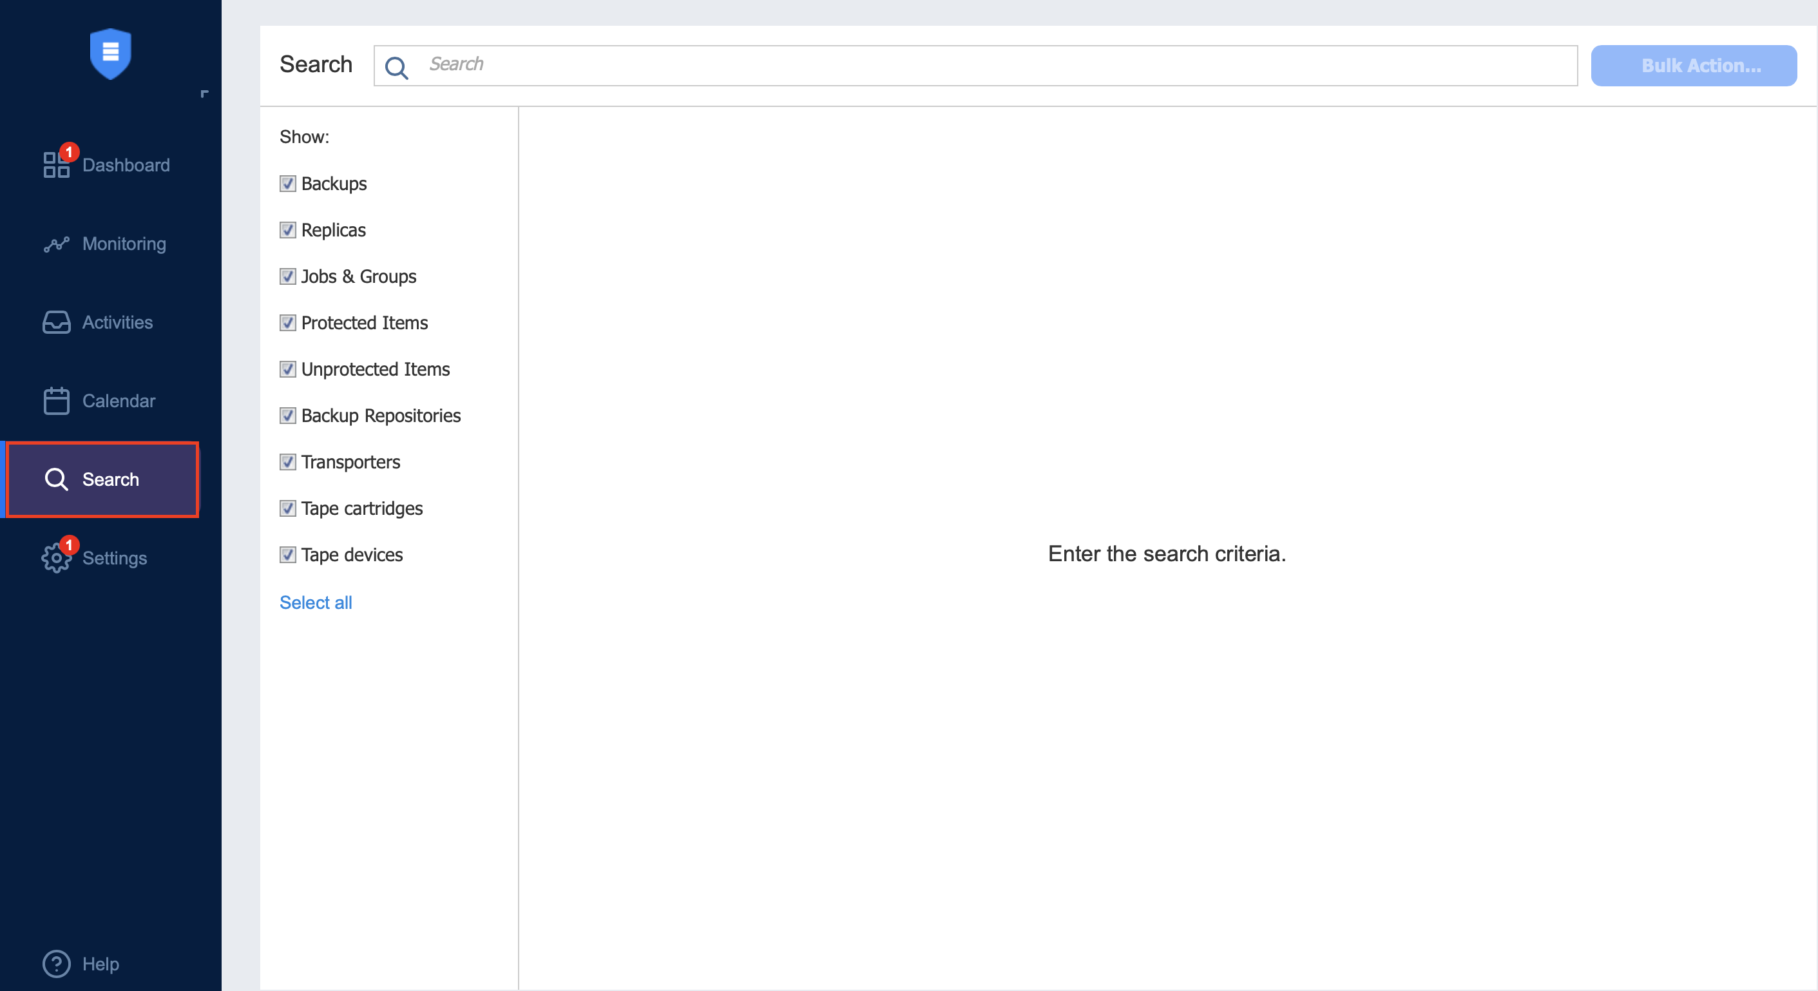Toggle the Replicas checkbox
The height and width of the screenshot is (991, 1818).
pyautogui.click(x=287, y=230)
